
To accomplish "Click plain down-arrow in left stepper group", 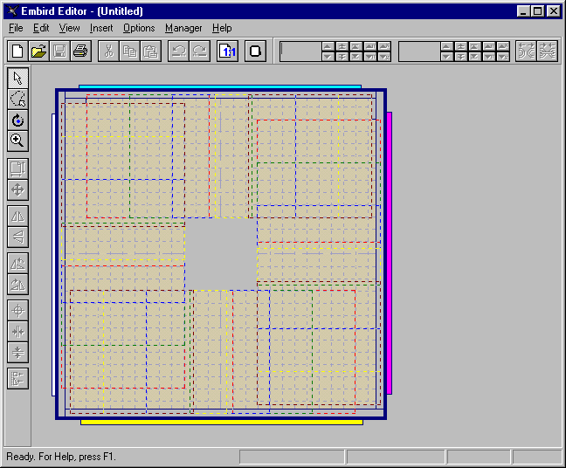I will [328, 56].
